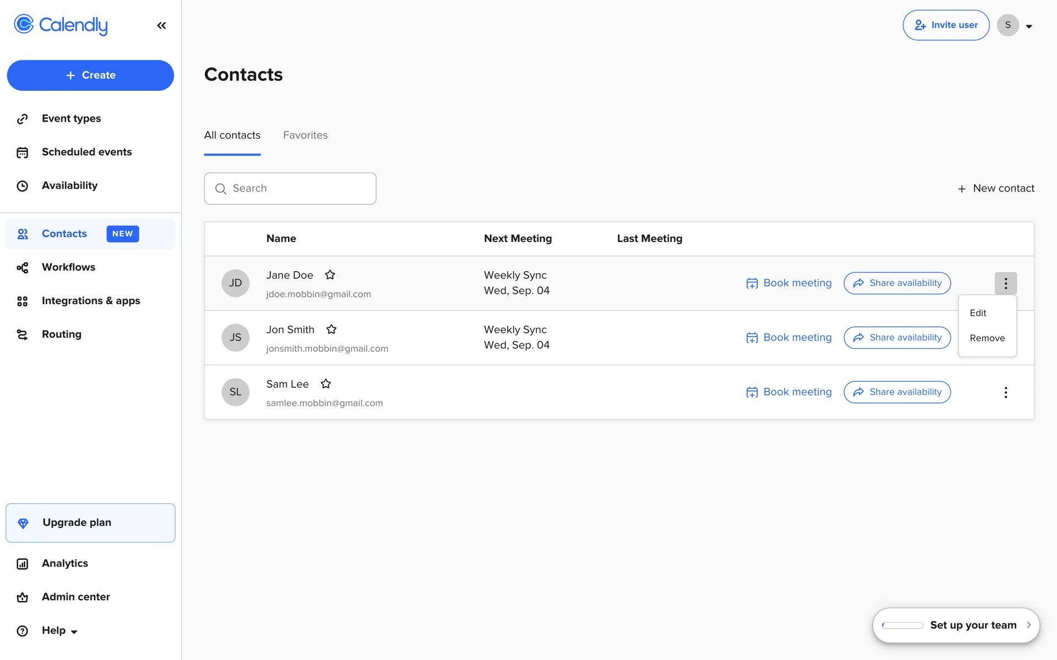Open Event types from sidebar
This screenshot has width=1057, height=660.
click(71, 118)
